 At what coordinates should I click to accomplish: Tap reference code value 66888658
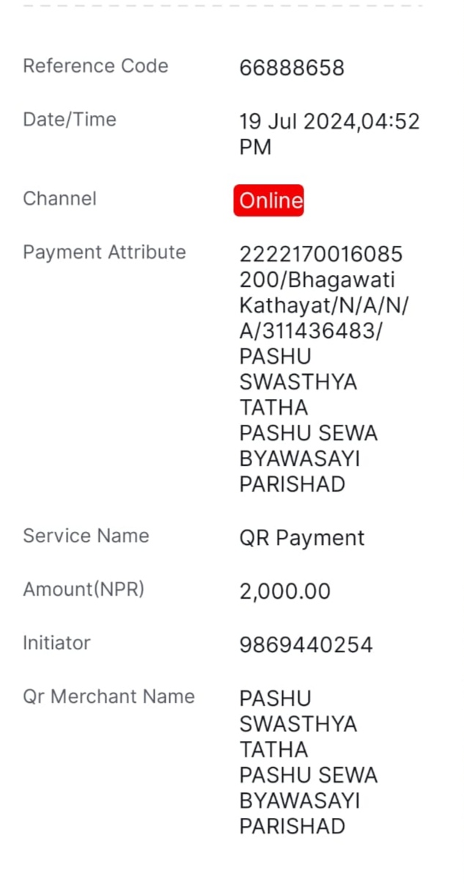(292, 68)
